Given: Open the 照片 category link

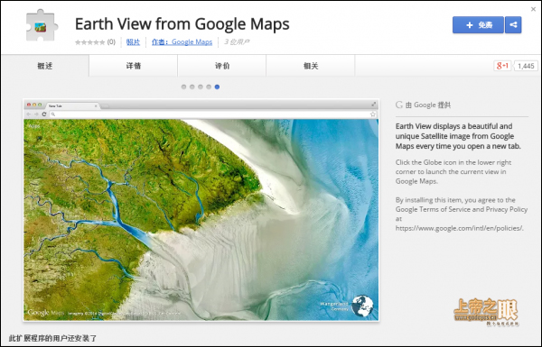Looking at the screenshot, I should (133, 42).
